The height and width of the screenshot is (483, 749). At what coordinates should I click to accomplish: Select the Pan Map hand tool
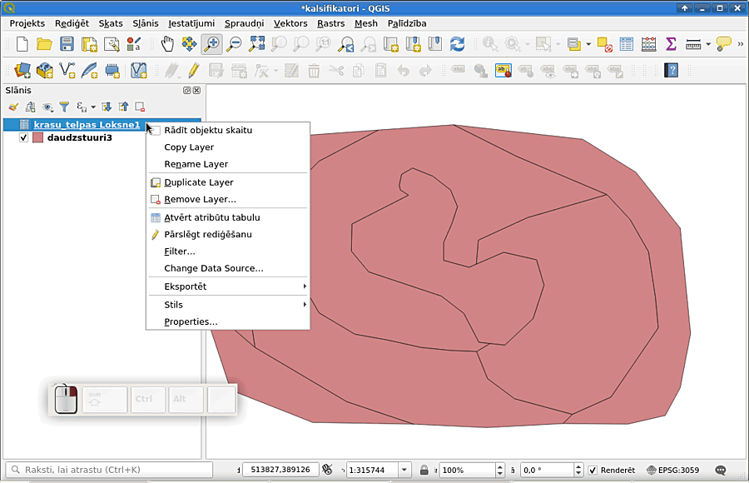pos(167,44)
